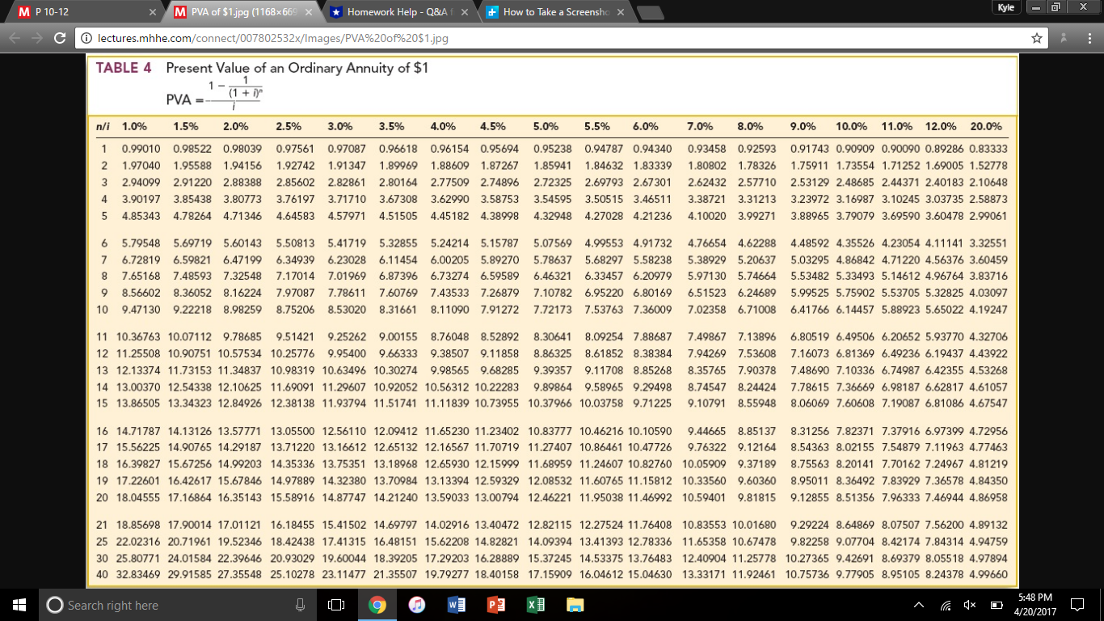1104x621 pixels.
Task: Open the 'How to Take a Screenshot' tab
Action: click(554, 13)
